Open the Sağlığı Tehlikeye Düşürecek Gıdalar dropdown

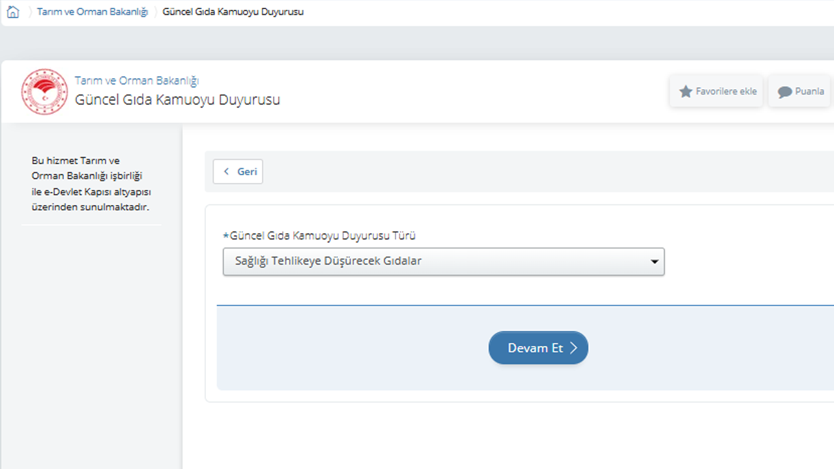click(x=443, y=261)
